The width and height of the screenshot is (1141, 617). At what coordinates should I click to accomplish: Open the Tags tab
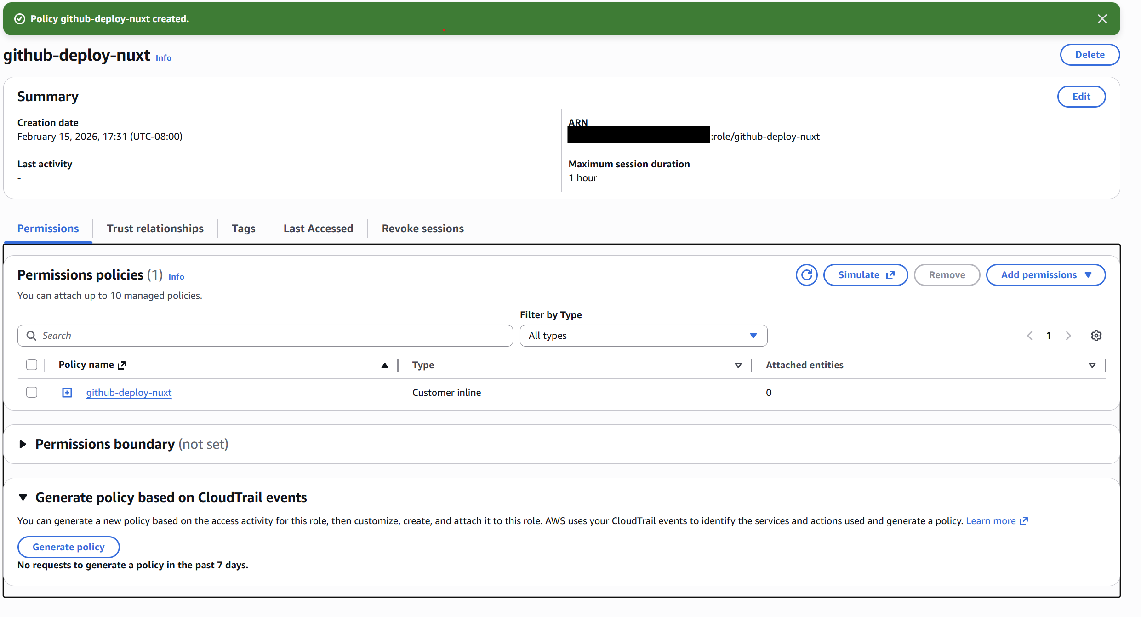point(243,229)
